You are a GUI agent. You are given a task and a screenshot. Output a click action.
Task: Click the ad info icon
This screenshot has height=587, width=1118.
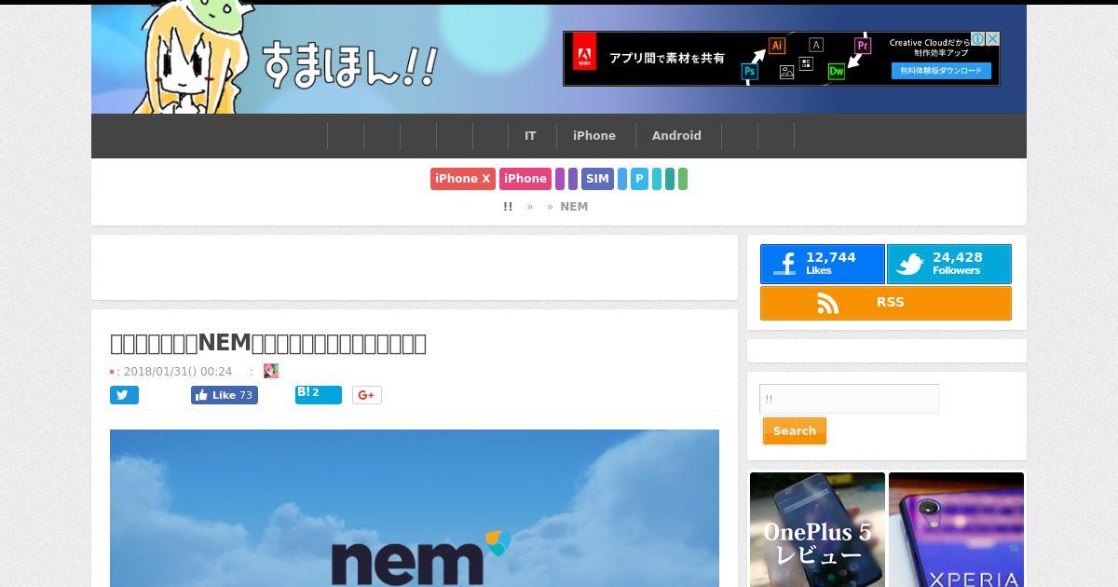click(978, 39)
